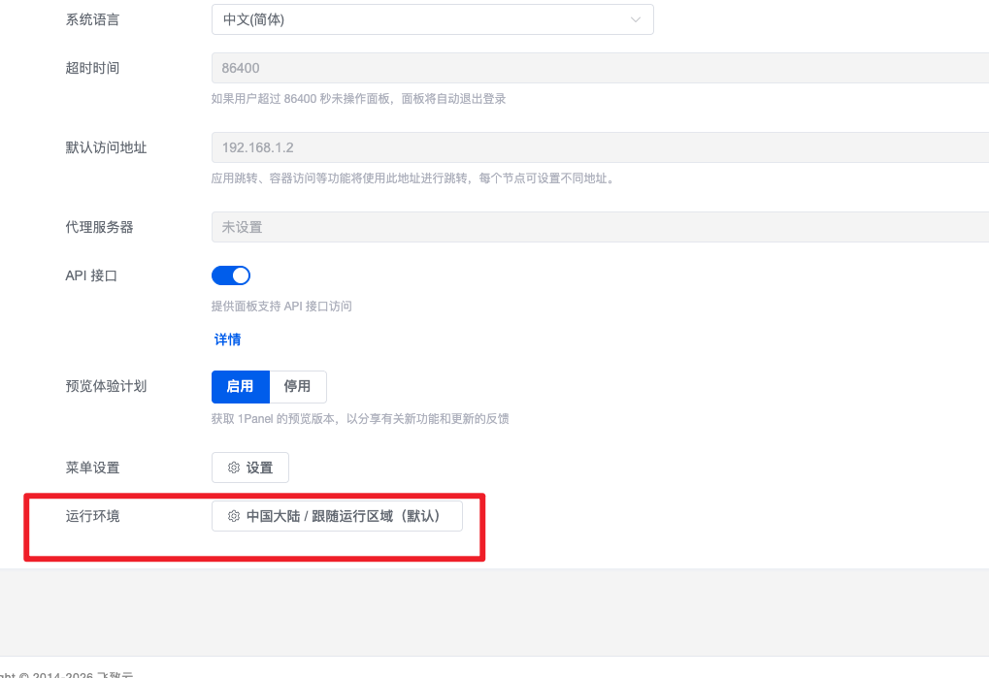This screenshot has height=678, width=989.
Task: Click the 获取 1Panel 的预览版本 description text
Action: pos(360,419)
